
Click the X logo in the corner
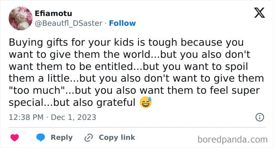coord(260,12)
